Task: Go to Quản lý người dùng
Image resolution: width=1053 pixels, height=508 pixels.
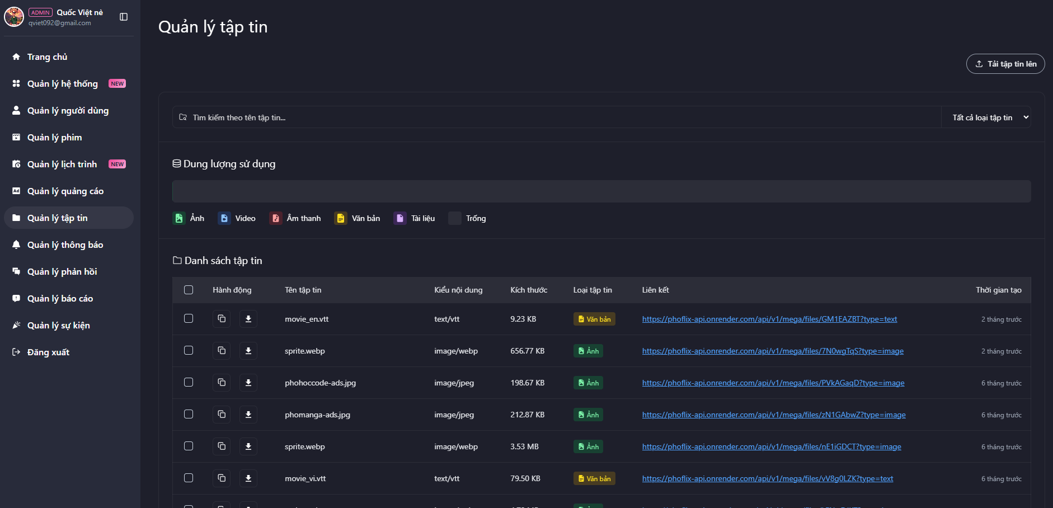Action: pyautogui.click(x=69, y=110)
